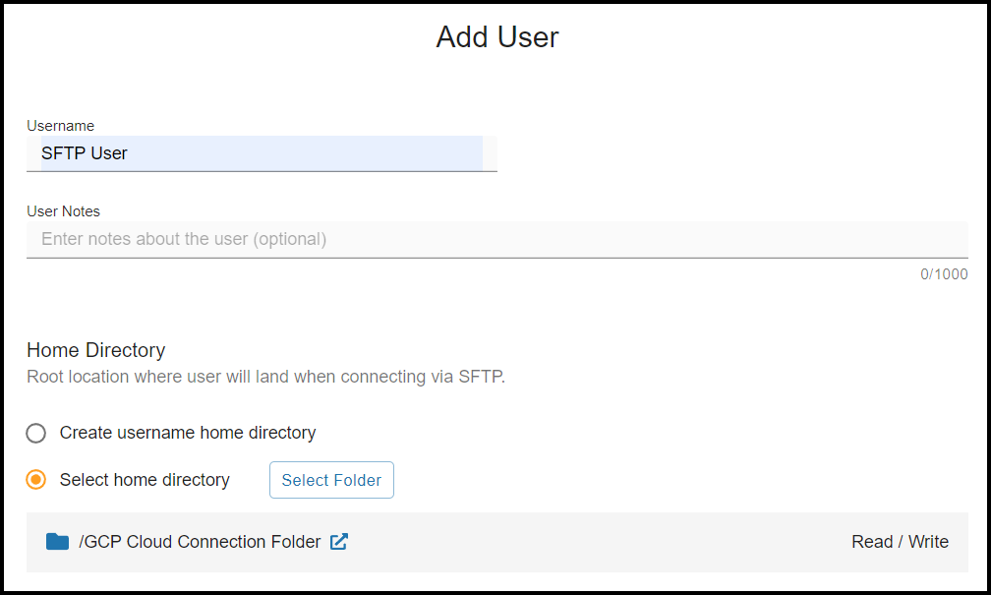Viewport: 991px width, 595px height.
Task: Click the Read / Write permission label
Action: click(900, 542)
